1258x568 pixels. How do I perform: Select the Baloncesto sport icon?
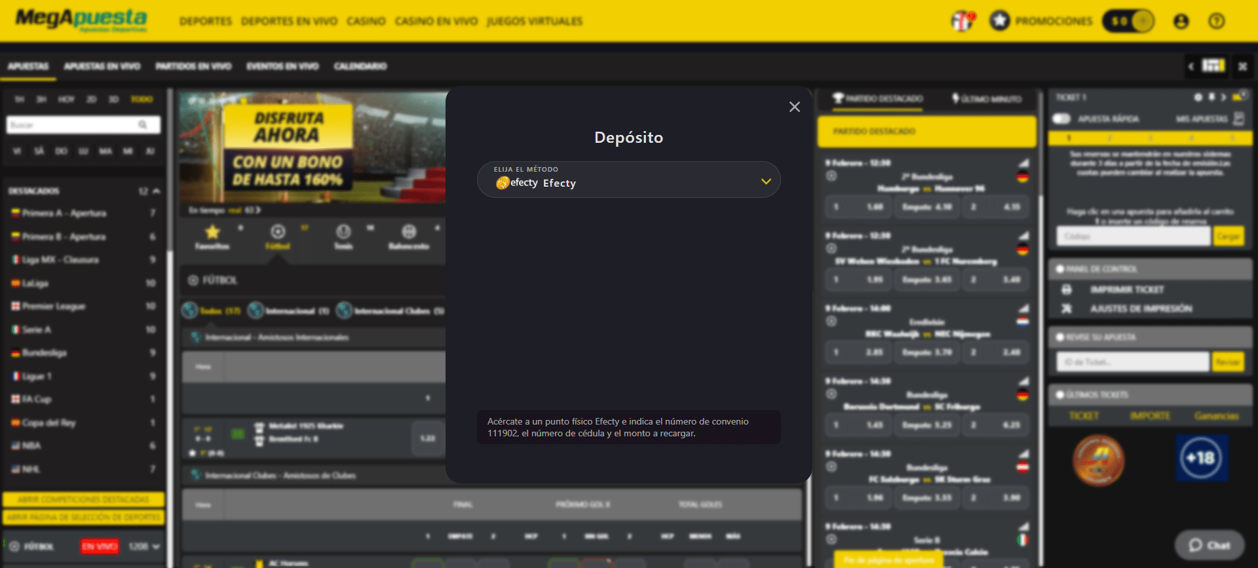(x=409, y=232)
